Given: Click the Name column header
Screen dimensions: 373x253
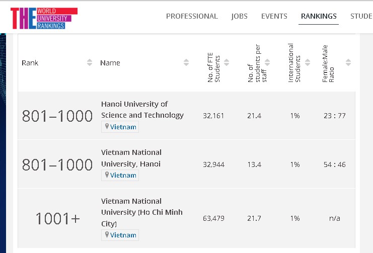Looking at the screenshot, I should (x=110, y=63).
